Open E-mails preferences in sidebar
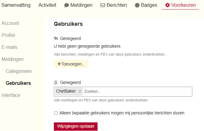Image resolution: width=204 pixels, height=131 pixels. [x=10, y=47]
